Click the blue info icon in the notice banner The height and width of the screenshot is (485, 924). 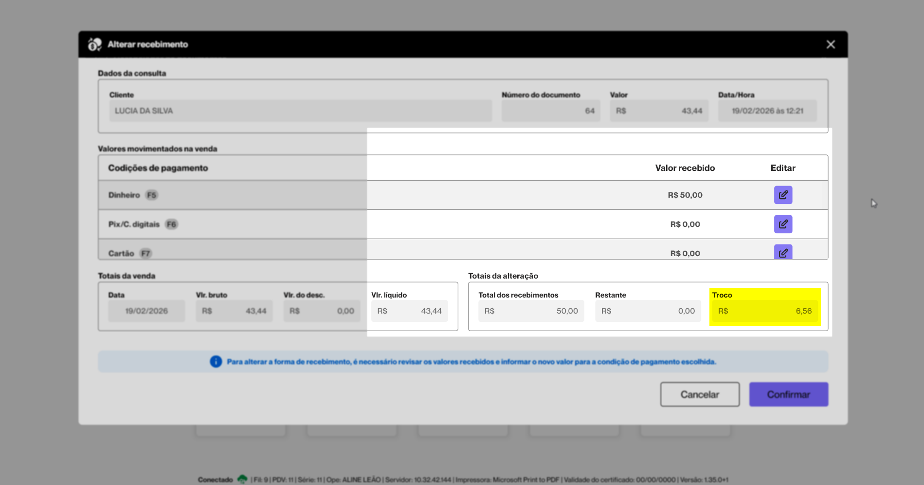point(216,362)
